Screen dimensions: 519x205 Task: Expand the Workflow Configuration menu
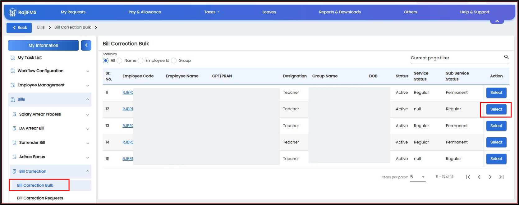88,71
